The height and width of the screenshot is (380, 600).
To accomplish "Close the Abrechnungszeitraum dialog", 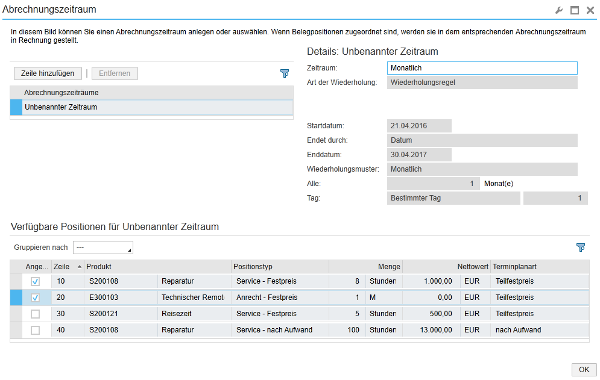I will 590,10.
